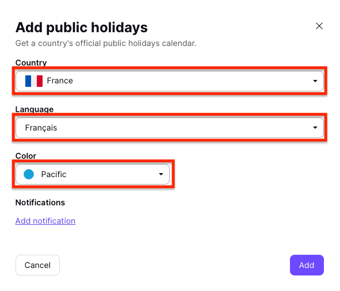Click the French flag icon
This screenshot has height=291, width=340.
click(x=34, y=81)
